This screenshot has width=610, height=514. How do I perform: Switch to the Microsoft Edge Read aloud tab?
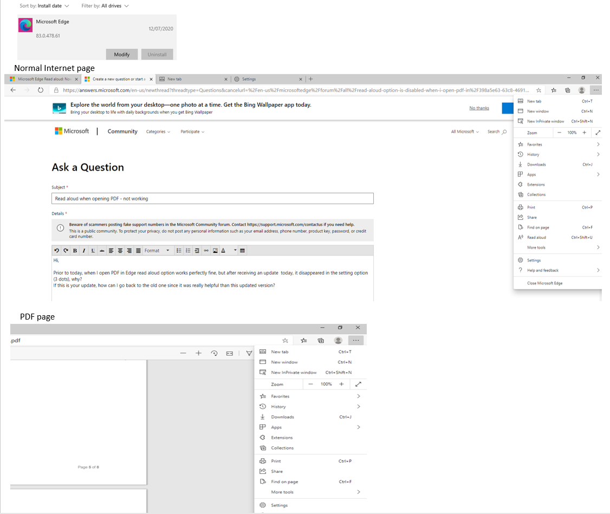pos(43,79)
